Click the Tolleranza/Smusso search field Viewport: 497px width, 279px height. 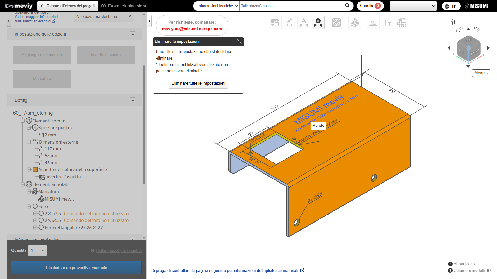pos(292,6)
